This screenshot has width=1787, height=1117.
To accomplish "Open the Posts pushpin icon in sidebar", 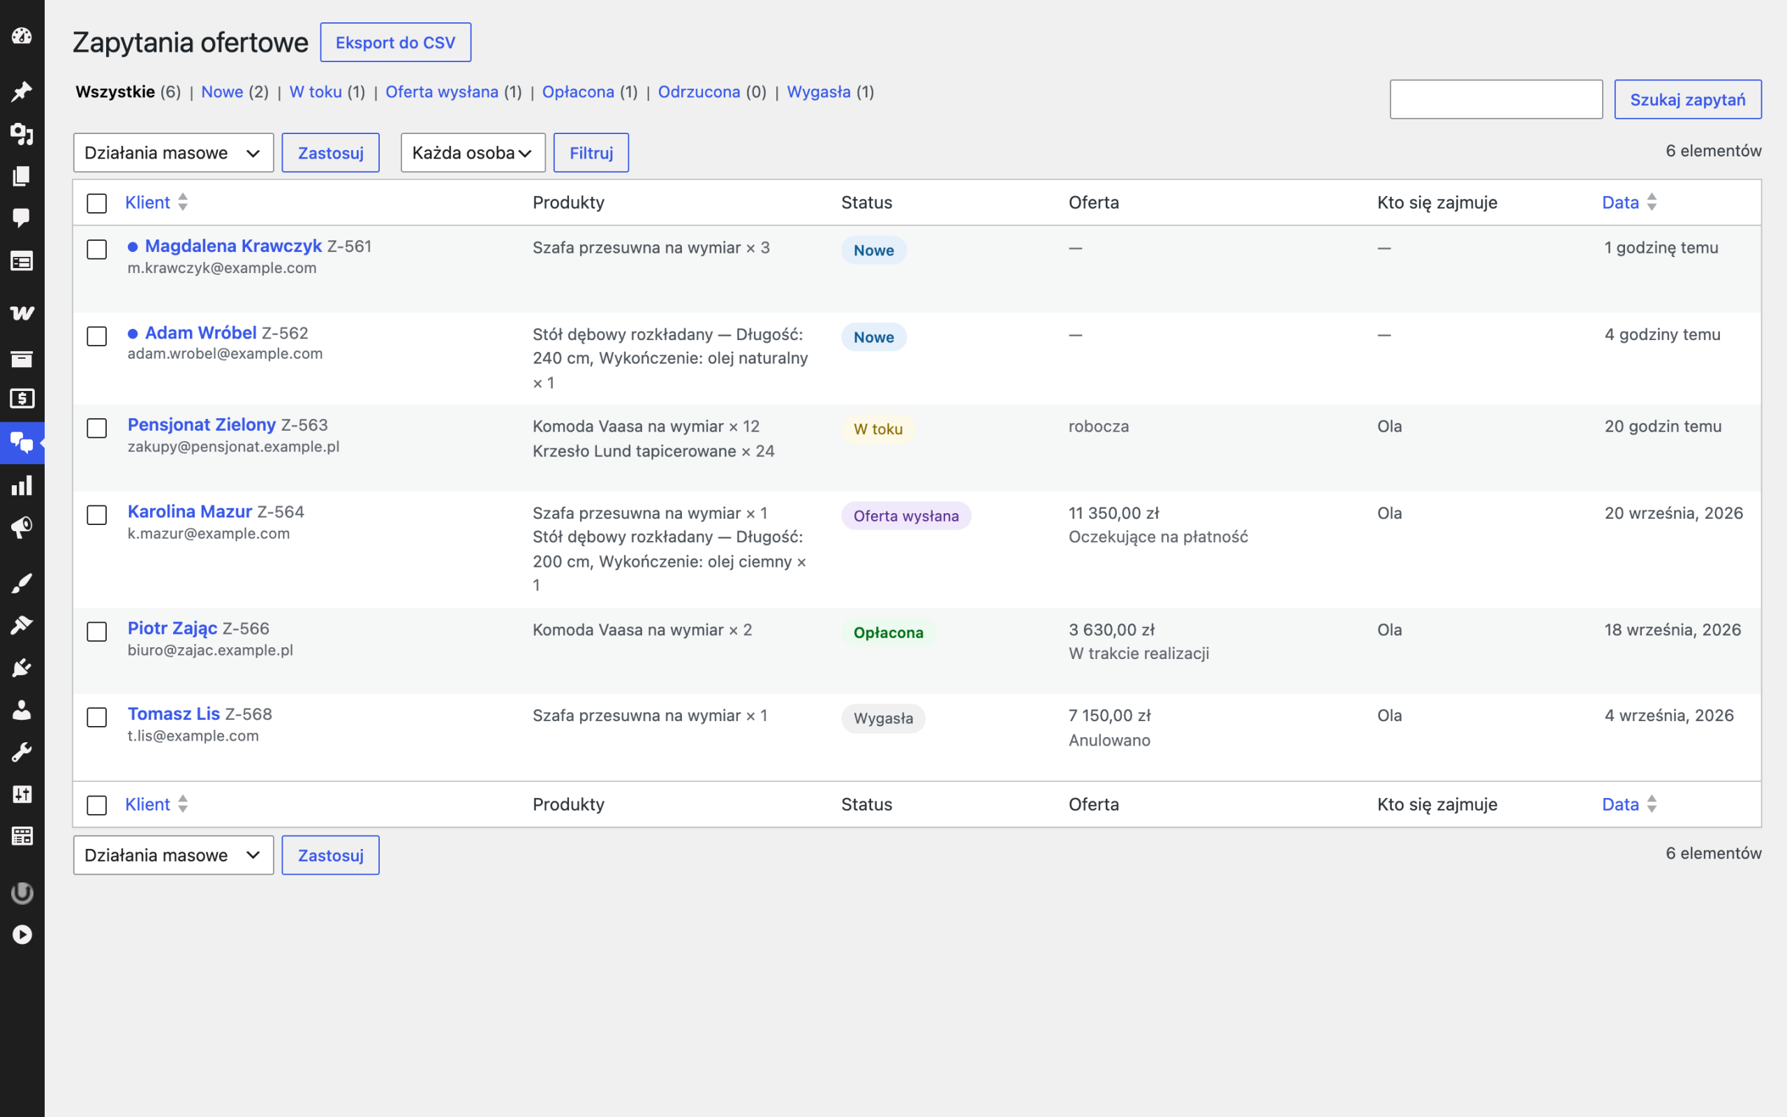I will (22, 91).
